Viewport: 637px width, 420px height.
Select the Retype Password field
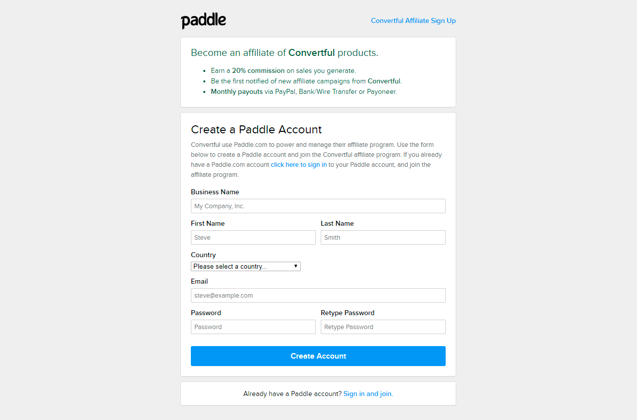click(x=383, y=327)
